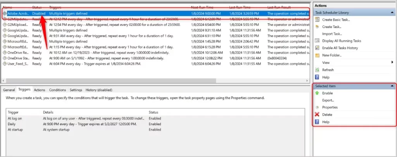Click the Disabled status of Adobe Acrobat task
The image size is (397, 157).
(39, 14)
